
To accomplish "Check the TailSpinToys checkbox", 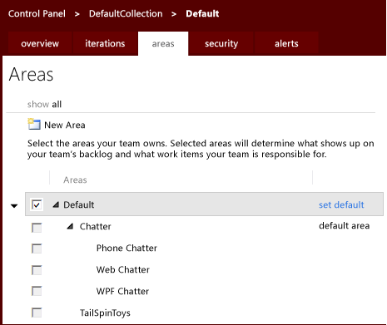I will point(37,313).
